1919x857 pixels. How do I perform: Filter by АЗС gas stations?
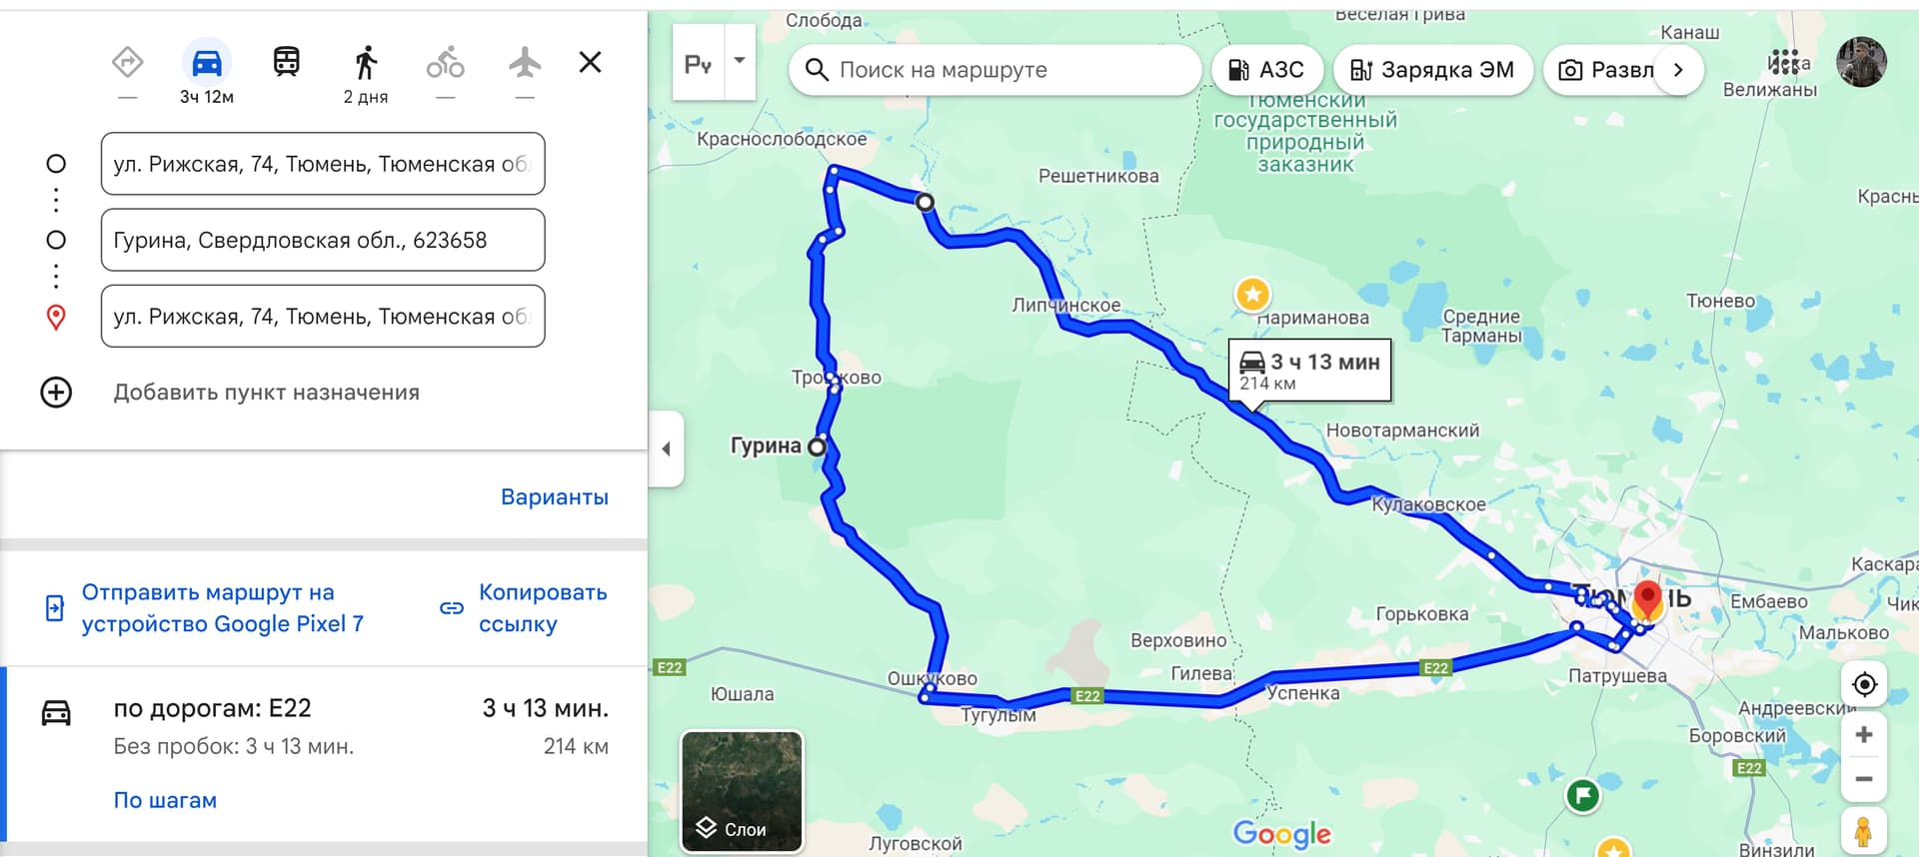pyautogui.click(x=1266, y=70)
